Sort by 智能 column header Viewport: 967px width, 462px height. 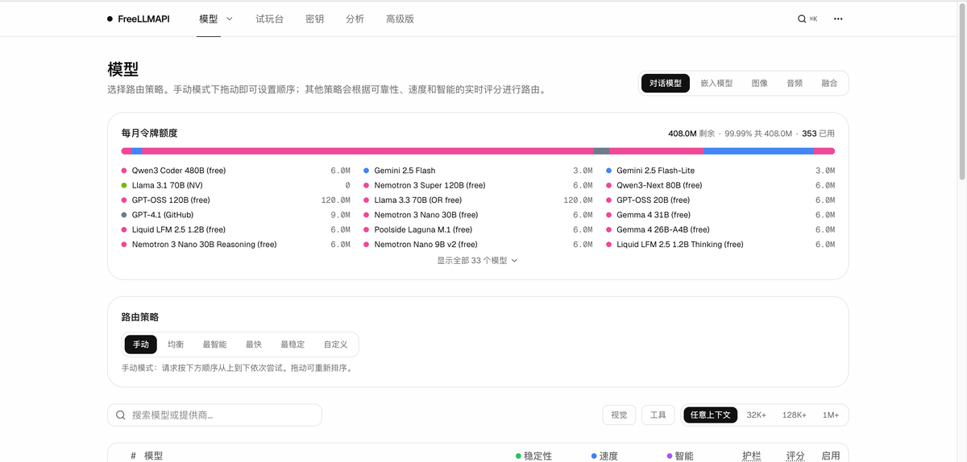click(x=679, y=456)
